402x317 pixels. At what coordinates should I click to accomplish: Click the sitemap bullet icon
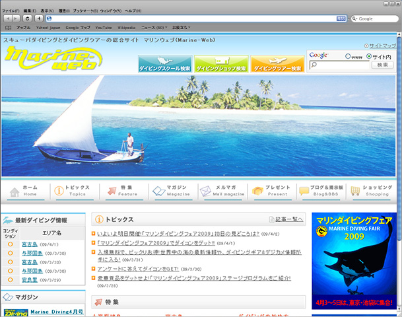pyautogui.click(x=366, y=46)
